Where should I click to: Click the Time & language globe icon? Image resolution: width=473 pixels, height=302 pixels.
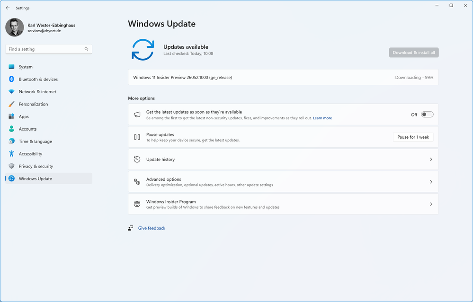coord(11,141)
